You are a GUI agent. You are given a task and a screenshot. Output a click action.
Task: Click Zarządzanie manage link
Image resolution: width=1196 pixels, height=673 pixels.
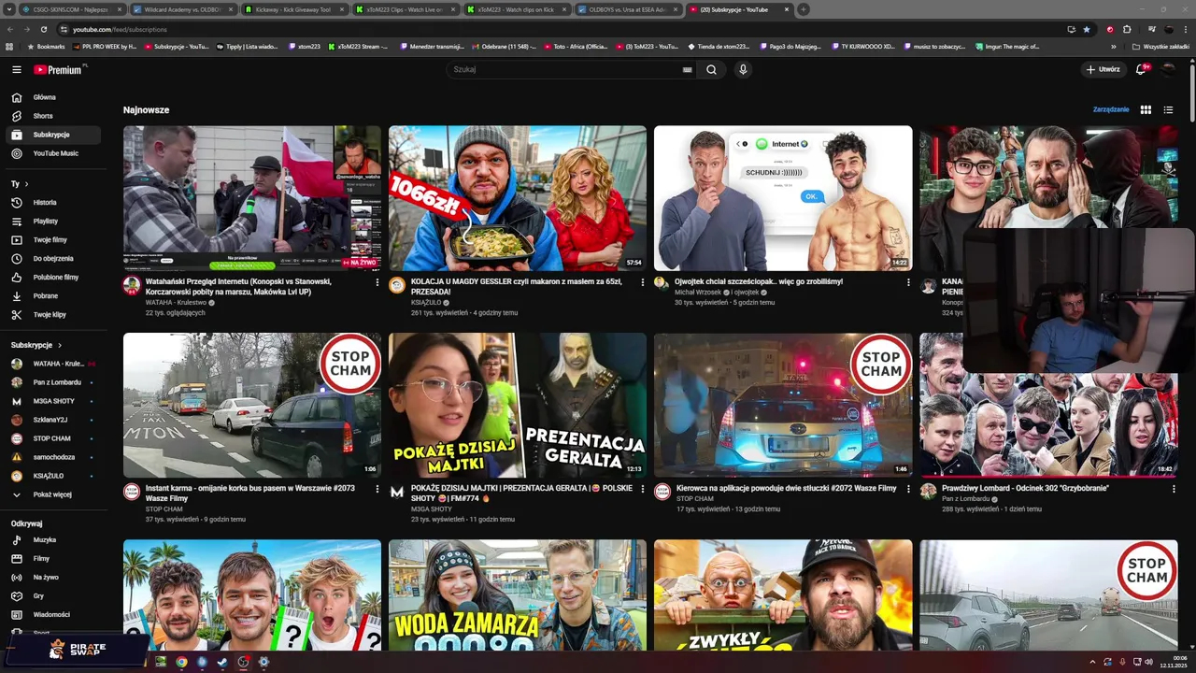pos(1111,109)
